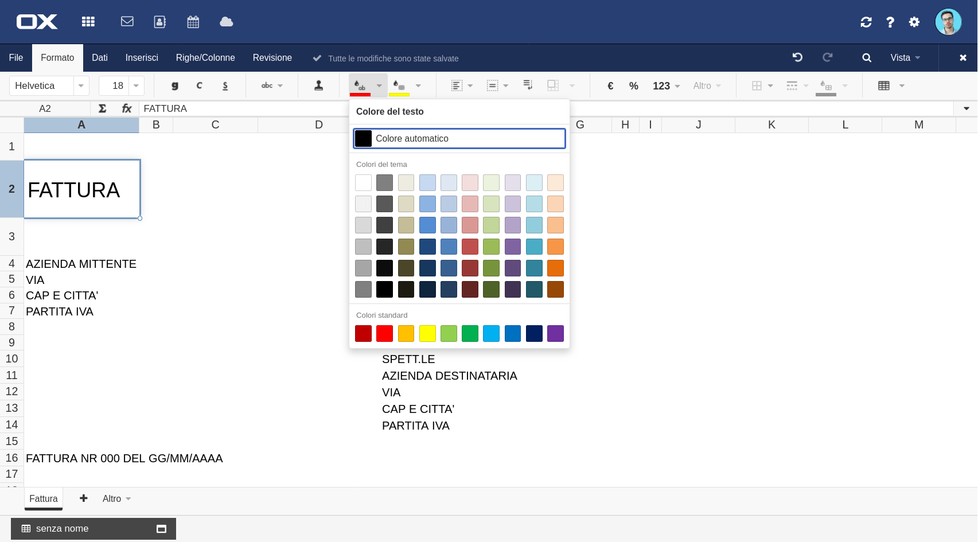The height and width of the screenshot is (542, 978).
Task: Select the Fattura sheet tab
Action: [44, 498]
